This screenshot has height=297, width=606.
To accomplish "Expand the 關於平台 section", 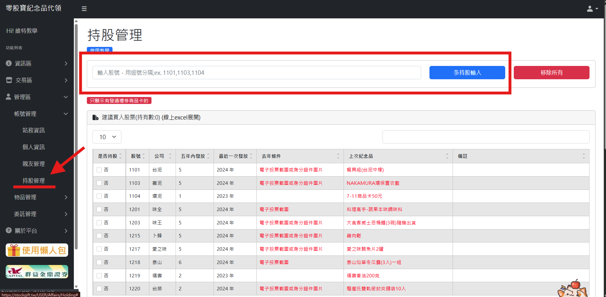I will click(x=37, y=231).
